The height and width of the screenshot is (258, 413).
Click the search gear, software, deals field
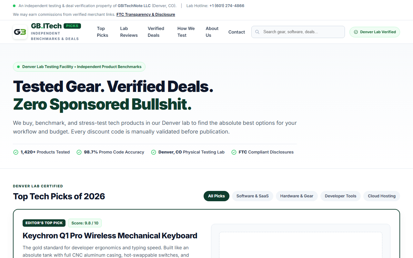[298, 32]
